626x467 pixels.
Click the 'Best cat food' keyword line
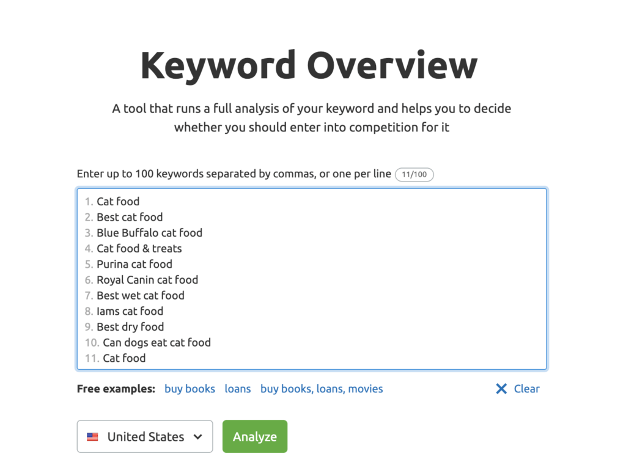130,217
